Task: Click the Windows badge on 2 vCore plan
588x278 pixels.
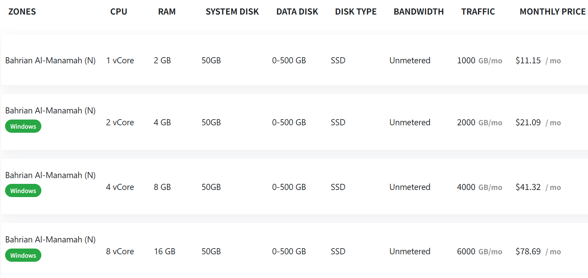Action: point(23,127)
